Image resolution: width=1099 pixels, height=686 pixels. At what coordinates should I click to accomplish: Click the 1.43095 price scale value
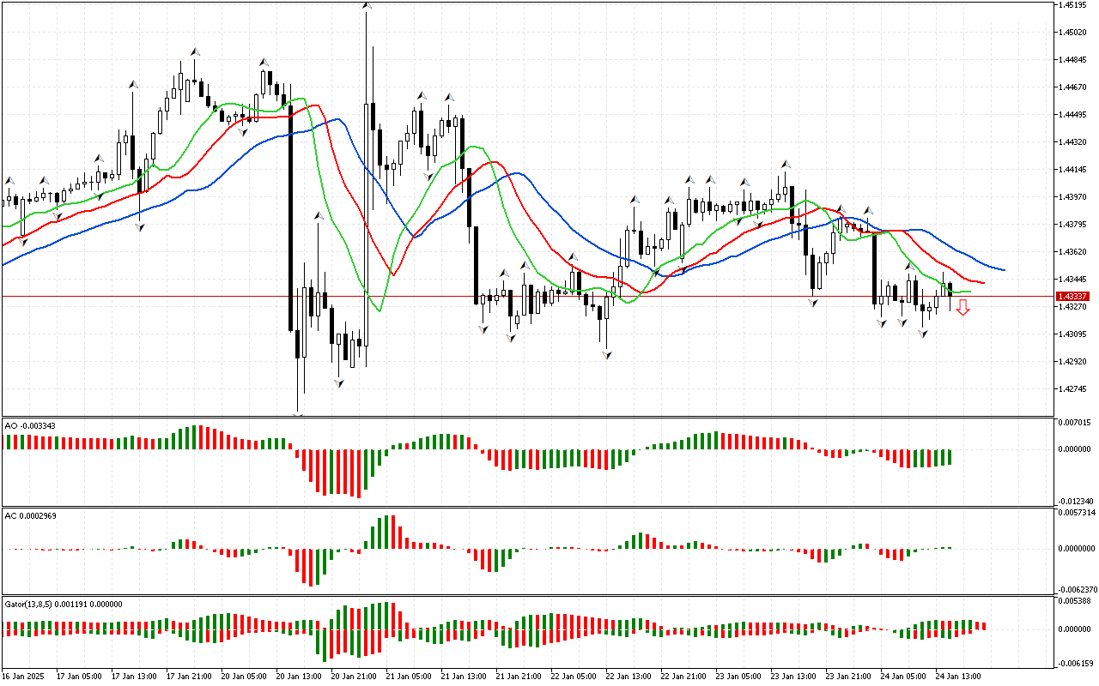[x=1074, y=334]
